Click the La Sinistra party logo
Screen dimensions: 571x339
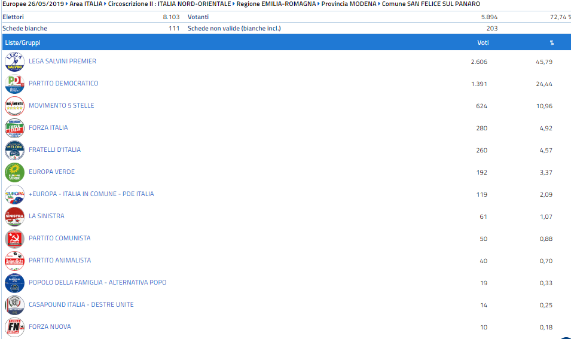14,216
